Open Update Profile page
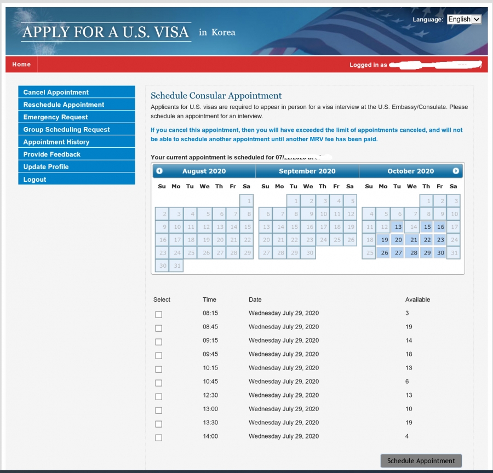493x473 pixels. 77,166
